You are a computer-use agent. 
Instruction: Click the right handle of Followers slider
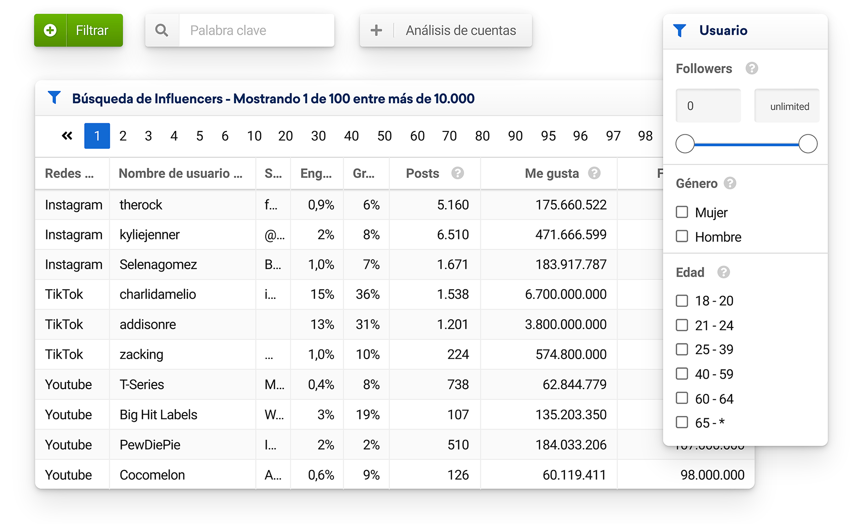click(x=808, y=143)
